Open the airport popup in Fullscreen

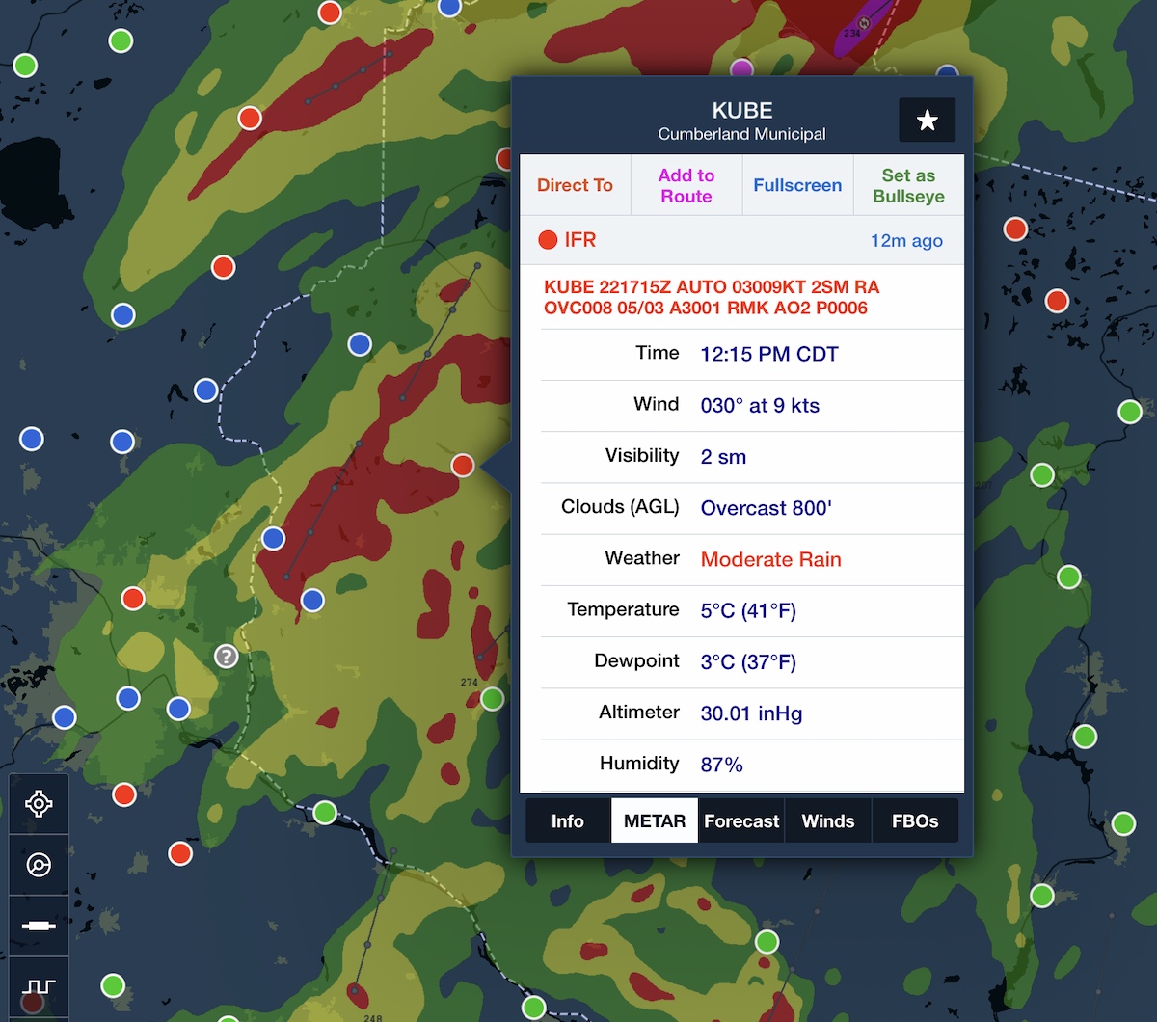[797, 185]
